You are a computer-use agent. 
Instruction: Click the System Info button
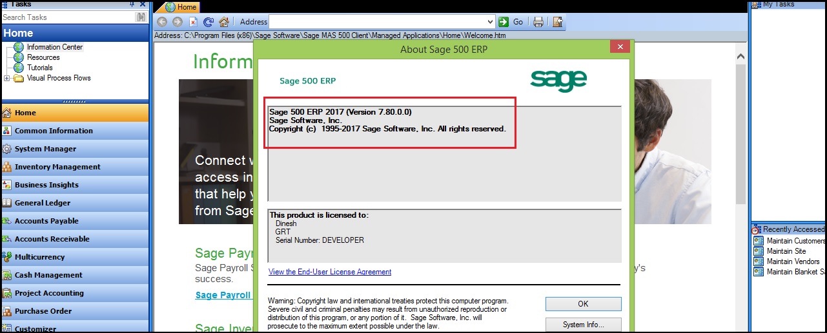(583, 325)
